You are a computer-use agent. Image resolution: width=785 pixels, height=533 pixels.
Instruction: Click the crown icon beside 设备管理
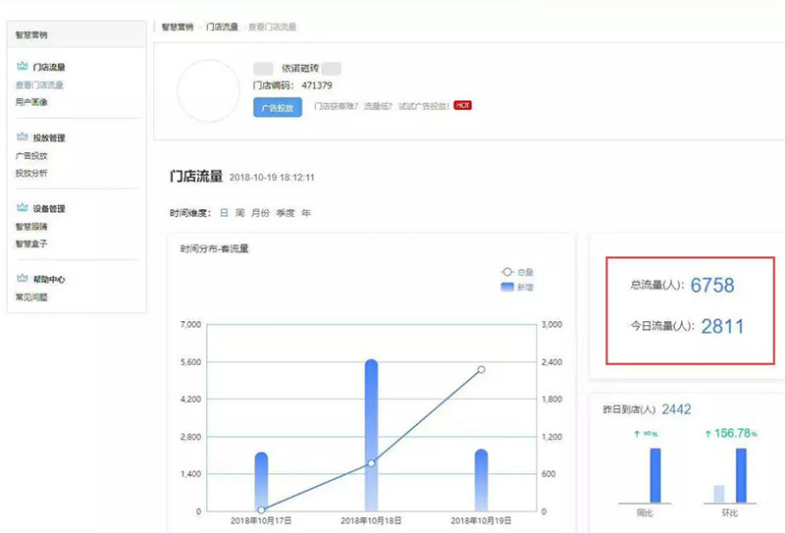pos(23,208)
